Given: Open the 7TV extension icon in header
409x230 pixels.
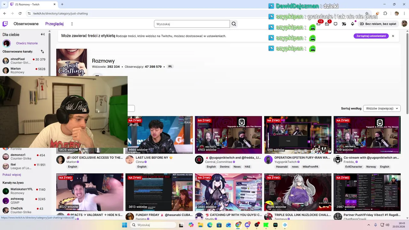Looking at the screenshot, I should 344,24.
